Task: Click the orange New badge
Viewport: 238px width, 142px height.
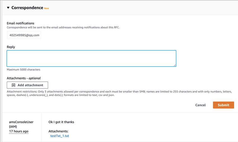Action: point(46,8)
